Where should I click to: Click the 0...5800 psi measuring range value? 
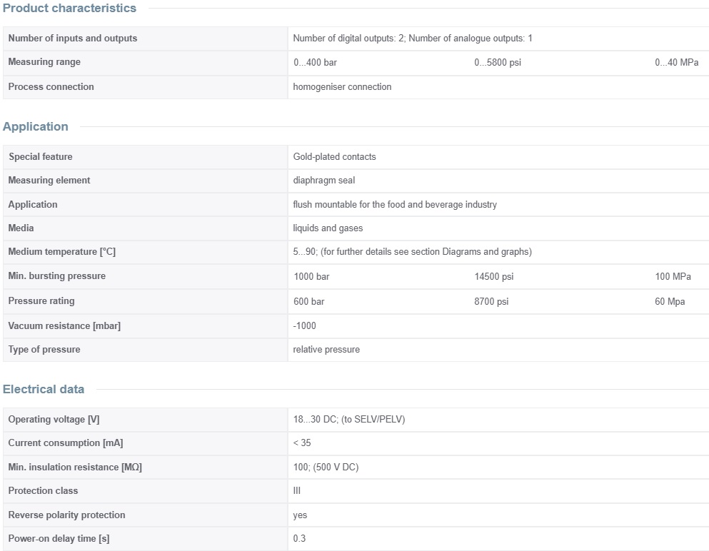498,63
